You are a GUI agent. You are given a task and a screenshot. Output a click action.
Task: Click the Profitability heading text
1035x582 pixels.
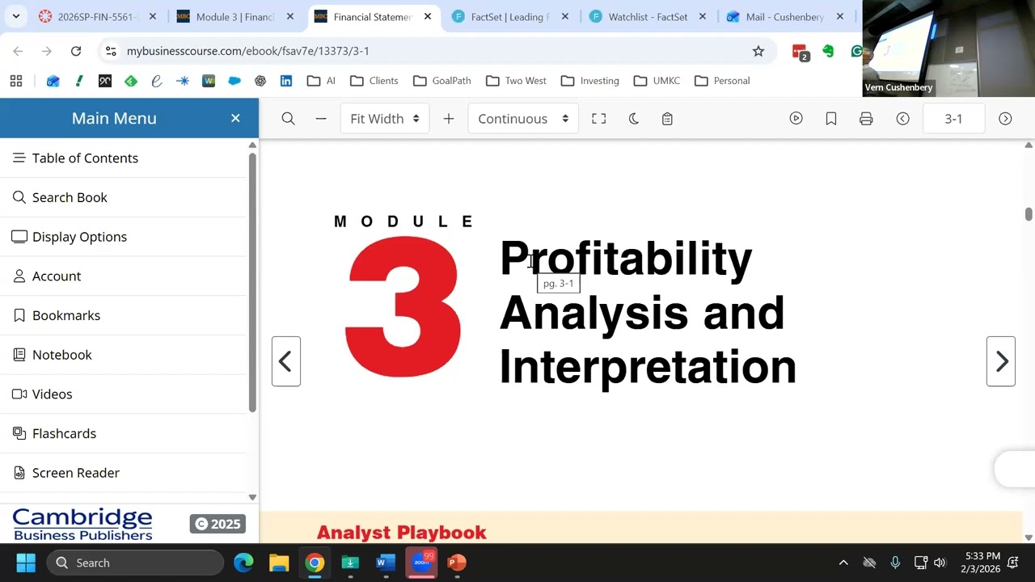(x=626, y=259)
